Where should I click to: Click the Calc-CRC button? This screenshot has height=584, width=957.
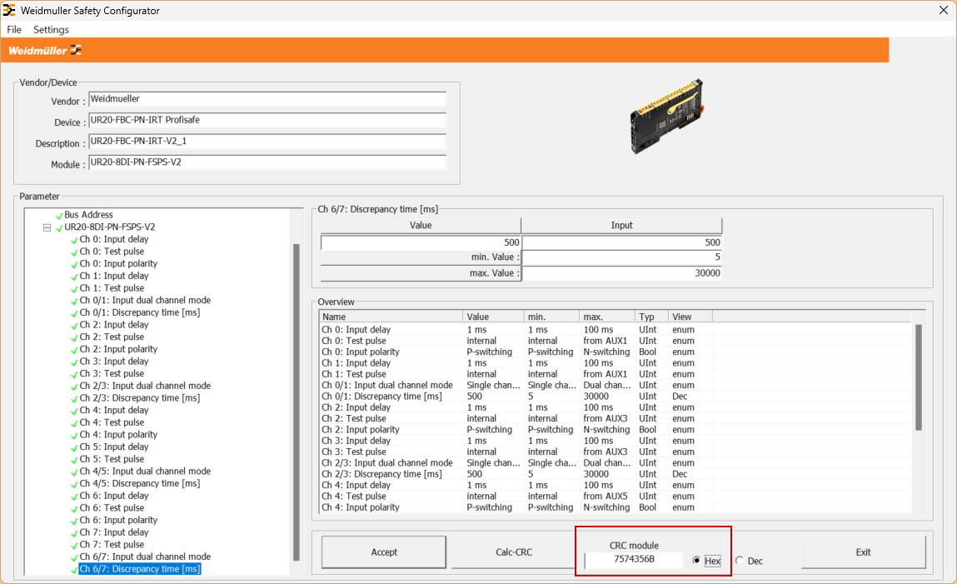(x=514, y=552)
